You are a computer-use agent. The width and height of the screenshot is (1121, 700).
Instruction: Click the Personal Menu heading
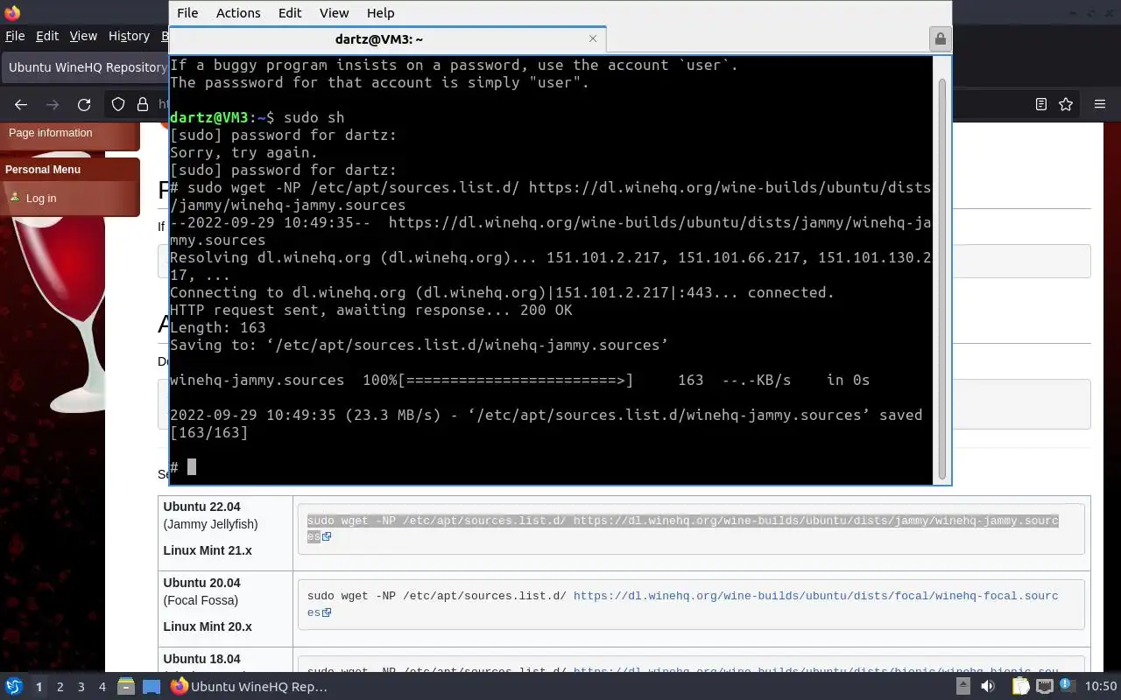[x=42, y=170]
